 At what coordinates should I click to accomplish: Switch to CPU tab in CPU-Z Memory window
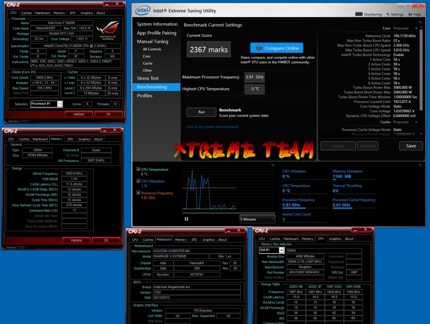[11, 139]
